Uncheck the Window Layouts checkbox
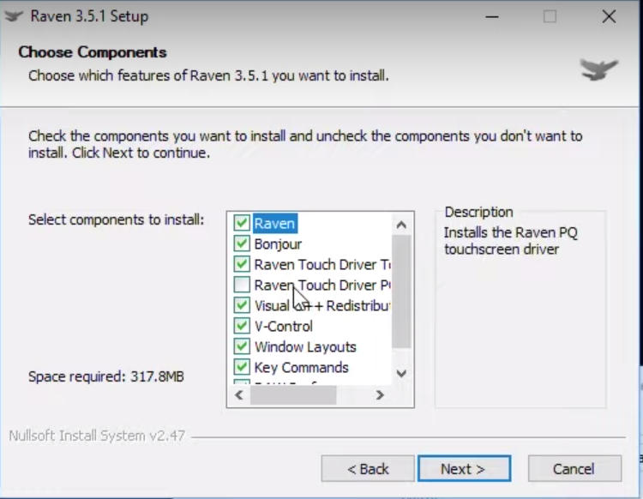643x499 pixels. pos(242,346)
